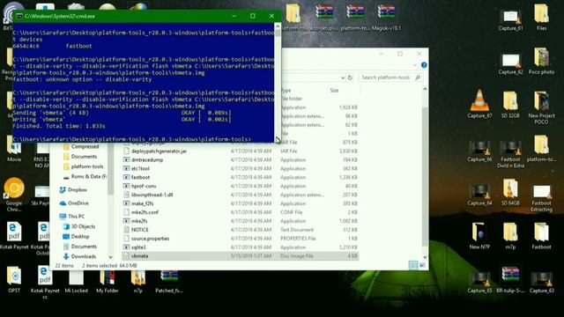Open Capture_62 desktop icon
Viewport: 564px width, 317px height.
[x=510, y=64]
